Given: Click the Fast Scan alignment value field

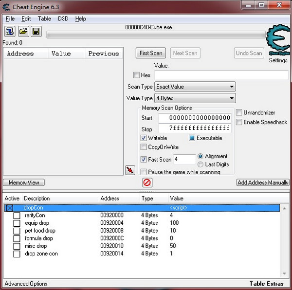Looking at the screenshot, I should [x=184, y=159].
